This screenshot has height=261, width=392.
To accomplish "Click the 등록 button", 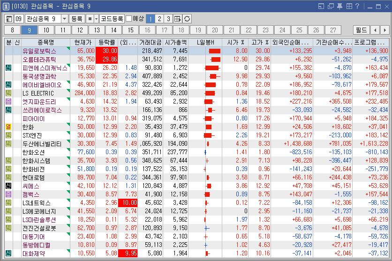I will pos(77,19).
